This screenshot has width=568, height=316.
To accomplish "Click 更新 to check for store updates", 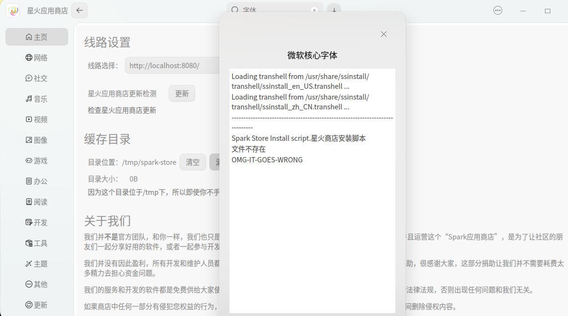I will coord(181,93).
